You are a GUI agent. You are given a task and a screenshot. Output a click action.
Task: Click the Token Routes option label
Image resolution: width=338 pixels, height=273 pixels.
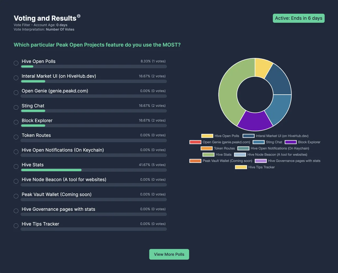(36, 135)
